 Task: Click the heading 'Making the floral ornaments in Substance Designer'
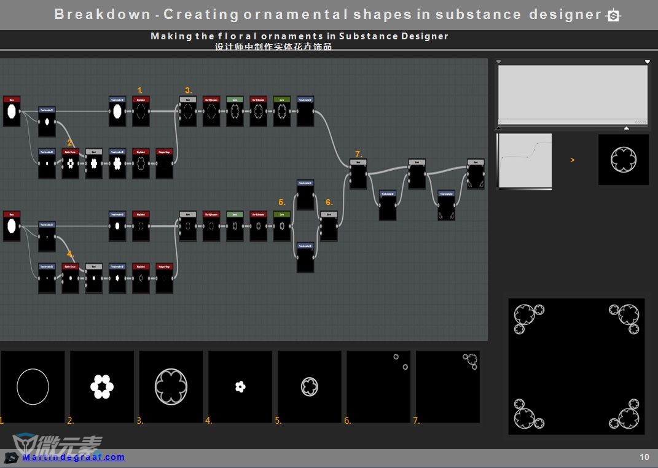click(299, 36)
